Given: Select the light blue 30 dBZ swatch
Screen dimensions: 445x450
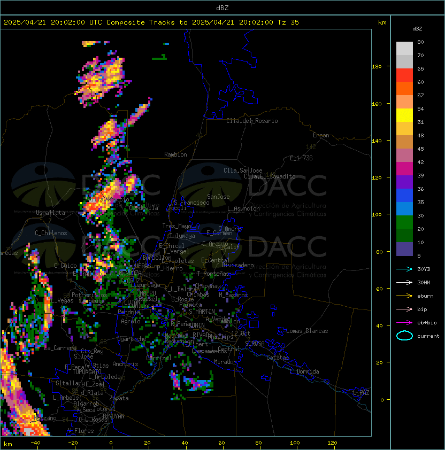Looking at the screenshot, I should [x=404, y=209].
